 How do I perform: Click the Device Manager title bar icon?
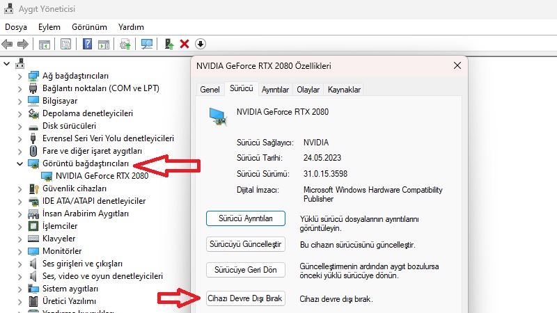(8, 8)
